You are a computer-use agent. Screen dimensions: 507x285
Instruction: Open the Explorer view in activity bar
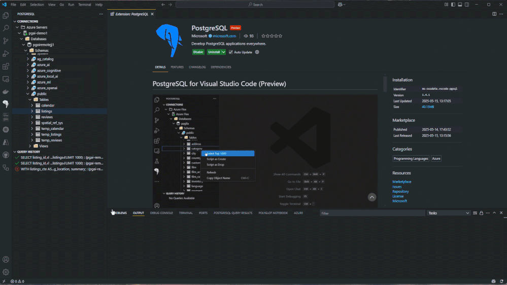[x=6, y=16]
